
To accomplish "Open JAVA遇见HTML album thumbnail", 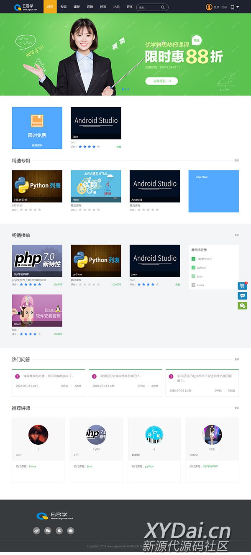I will [x=96, y=186].
